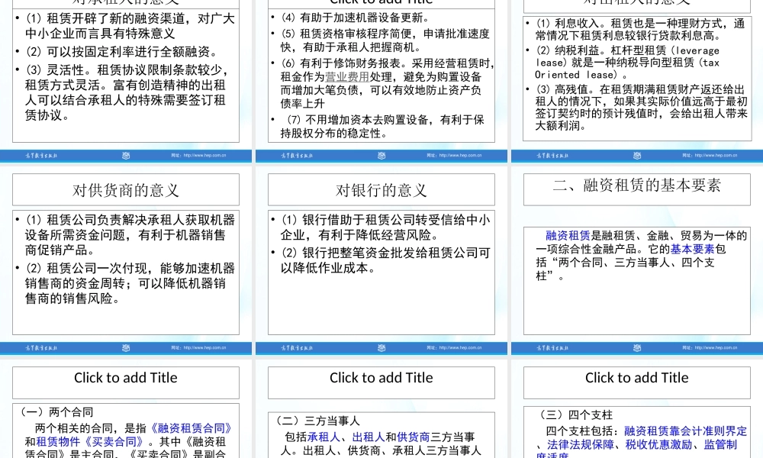
Task: Click the emblem icon on 对银行的意义 slide footer
Action: (381, 348)
